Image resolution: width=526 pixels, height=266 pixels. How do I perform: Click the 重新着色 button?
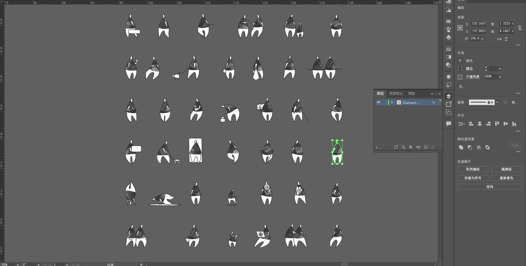tap(506, 178)
